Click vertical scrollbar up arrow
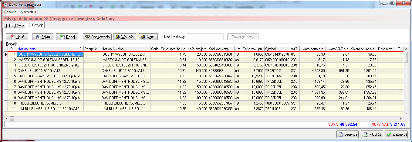 [406, 49]
